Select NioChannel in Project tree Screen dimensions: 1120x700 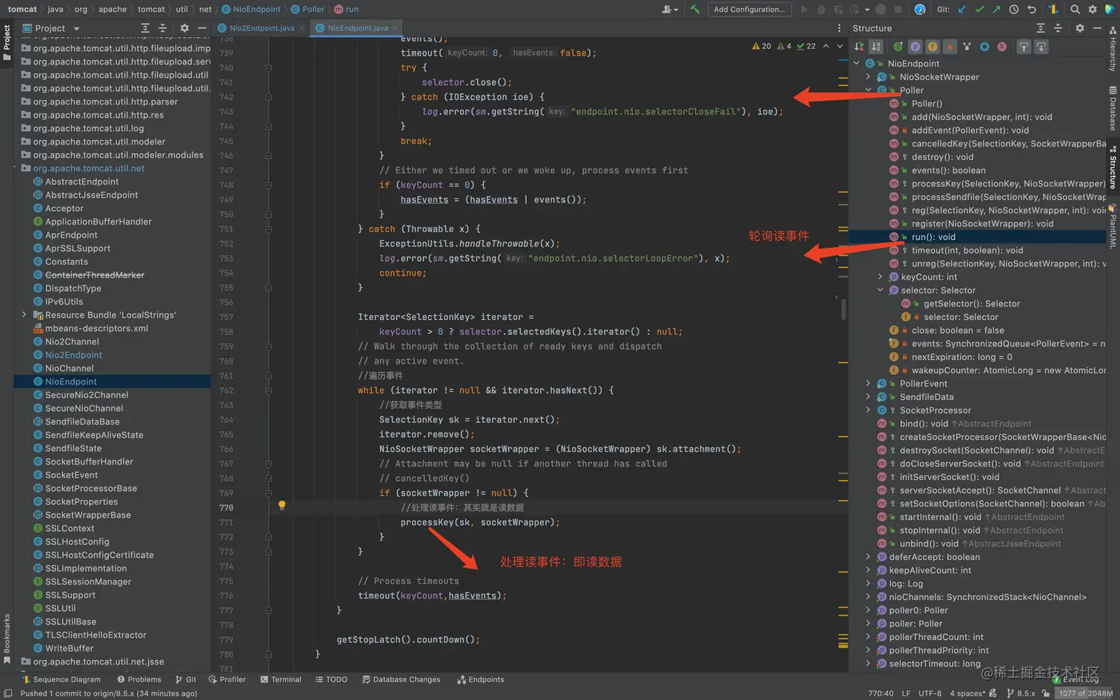point(69,368)
